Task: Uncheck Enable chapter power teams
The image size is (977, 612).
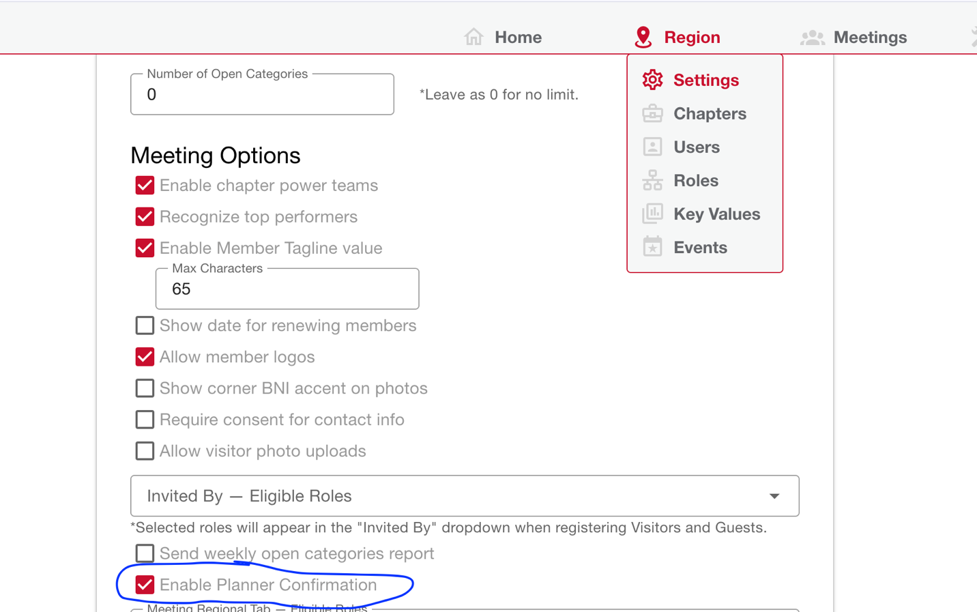Action: click(x=145, y=186)
